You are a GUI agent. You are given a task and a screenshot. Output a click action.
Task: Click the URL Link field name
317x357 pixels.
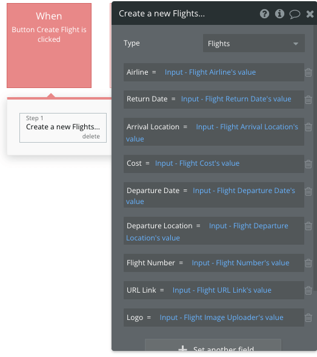click(x=141, y=290)
